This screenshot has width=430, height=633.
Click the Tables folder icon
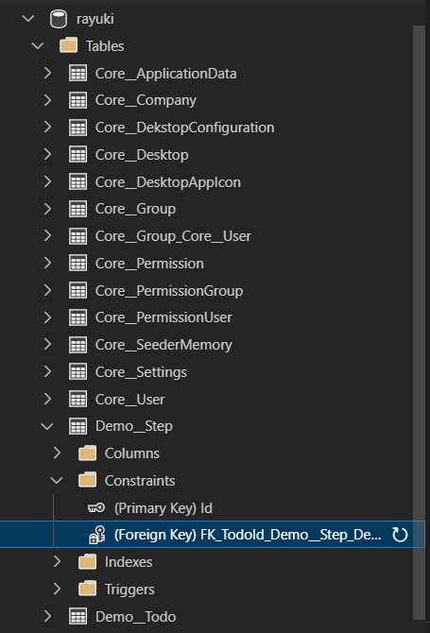[x=68, y=45]
